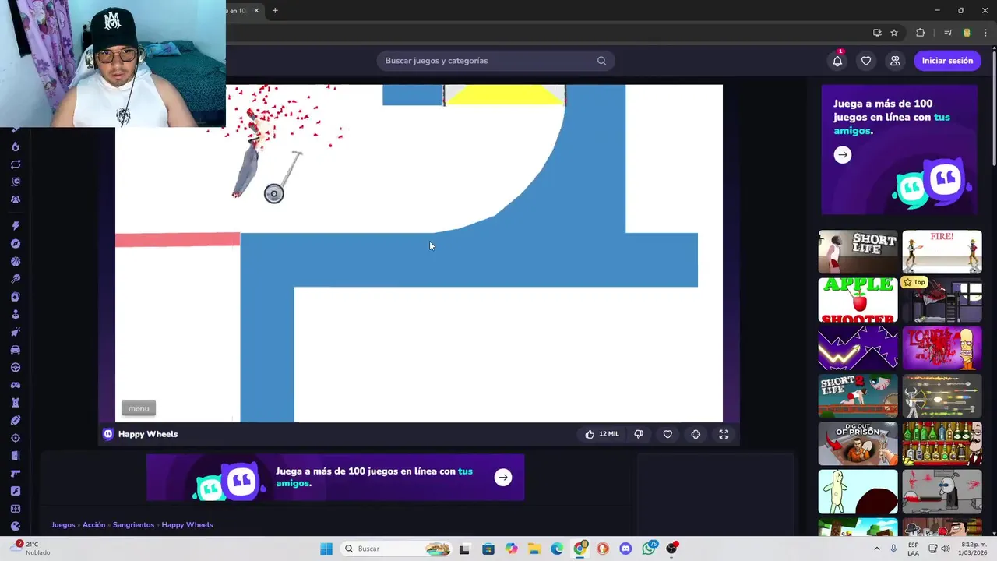The image size is (997, 561).
Task: Click the in-game menu button
Action: [x=139, y=408]
